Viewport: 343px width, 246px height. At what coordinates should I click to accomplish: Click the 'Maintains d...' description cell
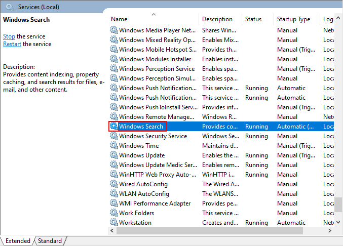220,145
